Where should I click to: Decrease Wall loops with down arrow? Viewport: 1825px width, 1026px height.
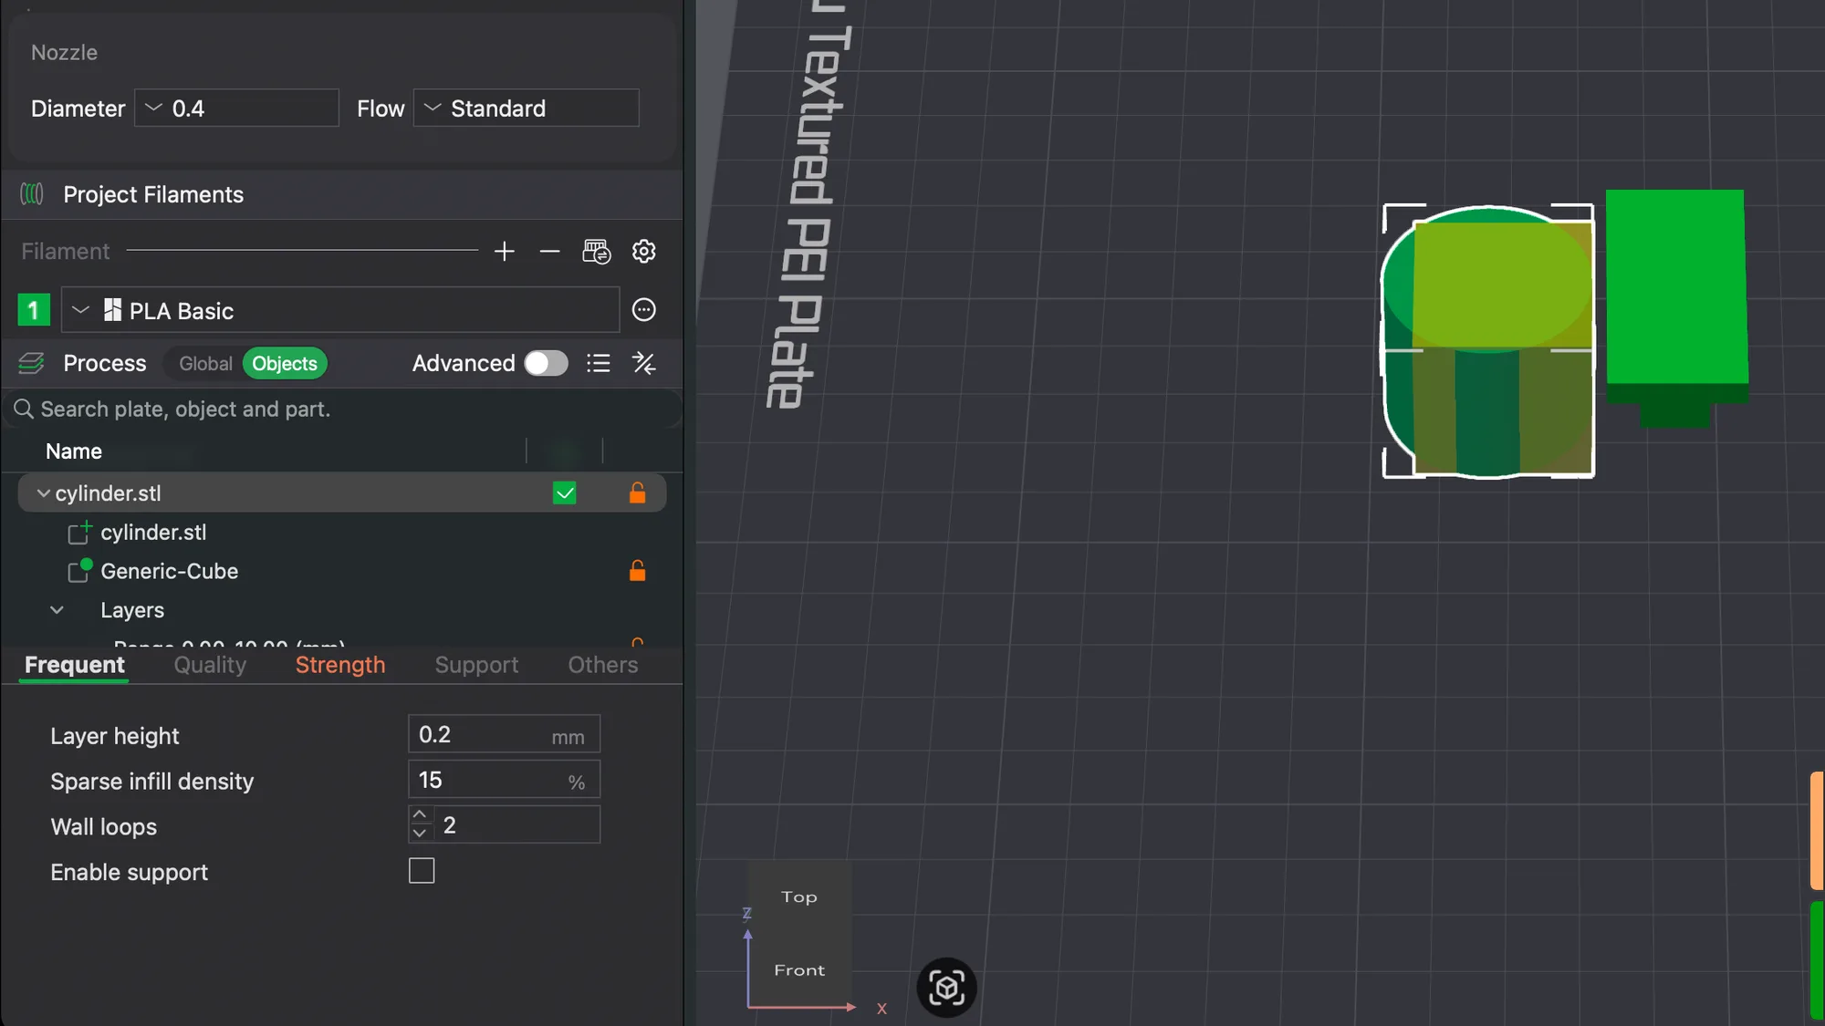[x=420, y=834]
